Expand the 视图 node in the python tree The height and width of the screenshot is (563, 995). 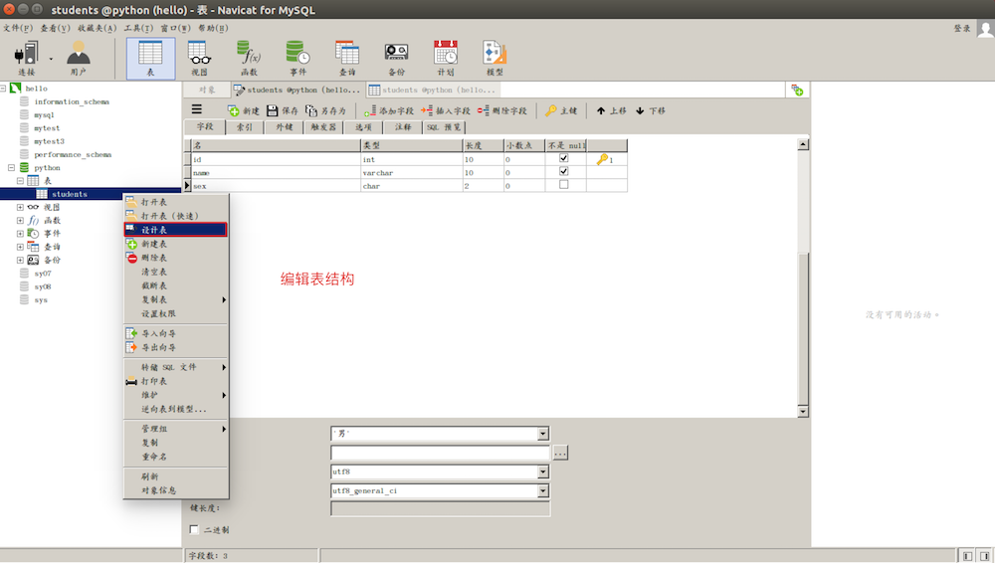click(20, 207)
